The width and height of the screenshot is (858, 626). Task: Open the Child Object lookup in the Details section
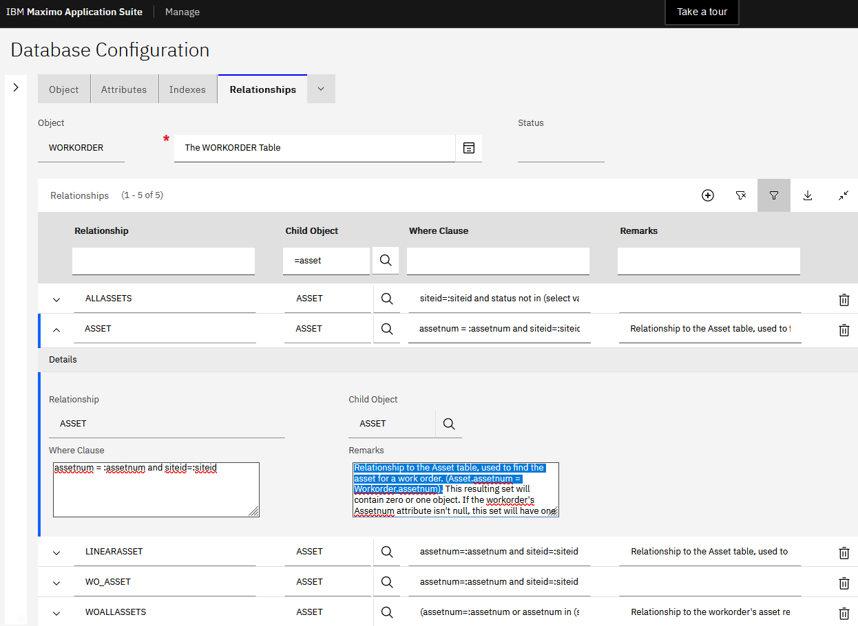coord(449,424)
